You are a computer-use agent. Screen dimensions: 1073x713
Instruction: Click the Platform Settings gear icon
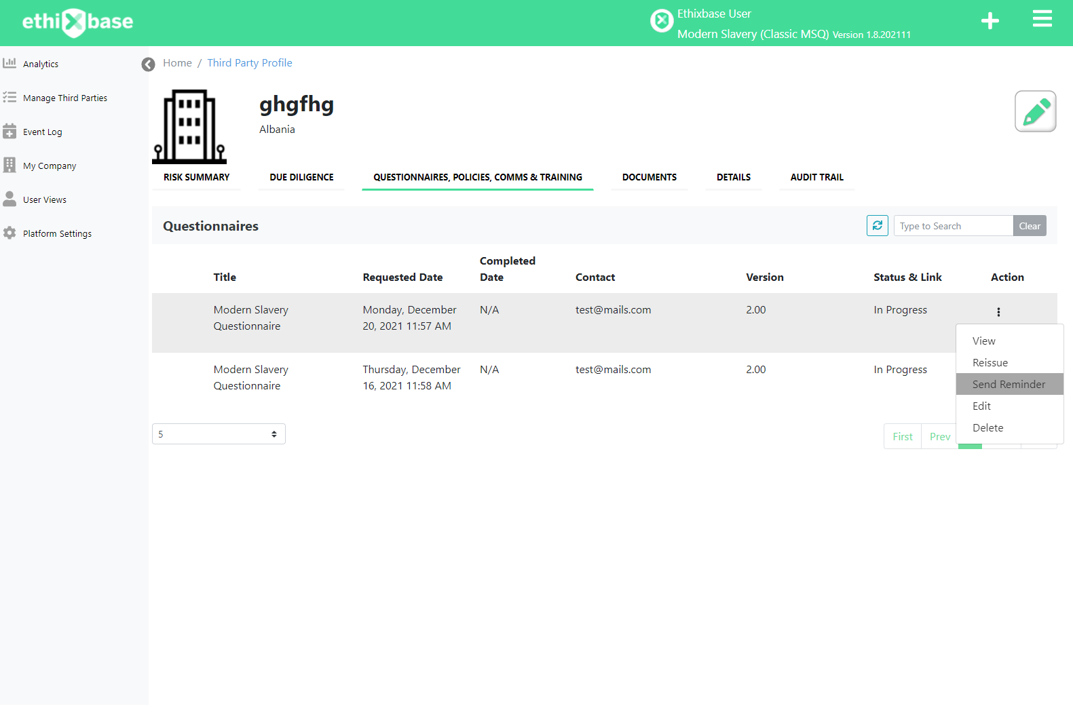[x=10, y=233]
